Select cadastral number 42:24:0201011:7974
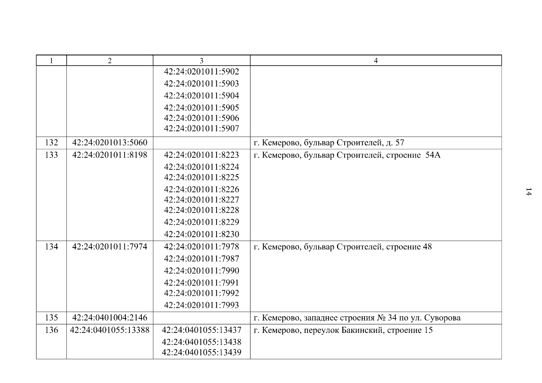The width and height of the screenshot is (542, 383). click(110, 247)
